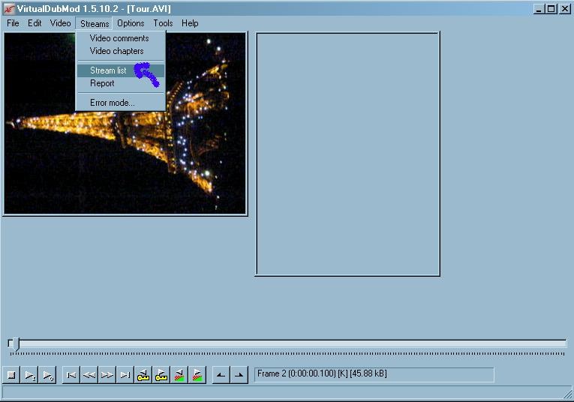Close the VirtualDubMod window
Viewport: 574px width, 402px height.
[x=564, y=9]
